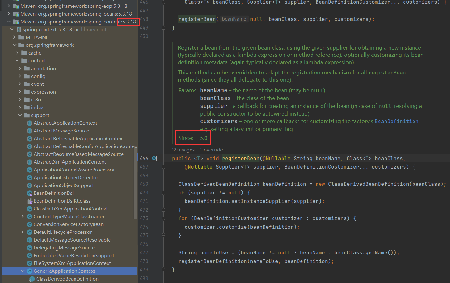
Task: Click the AbstractMessageSource class icon
Action: tap(30, 131)
